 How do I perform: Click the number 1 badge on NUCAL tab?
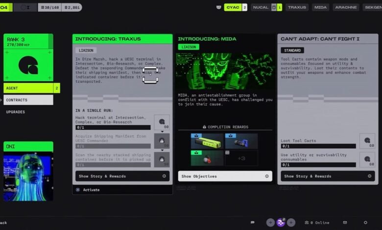pyautogui.click(x=280, y=7)
